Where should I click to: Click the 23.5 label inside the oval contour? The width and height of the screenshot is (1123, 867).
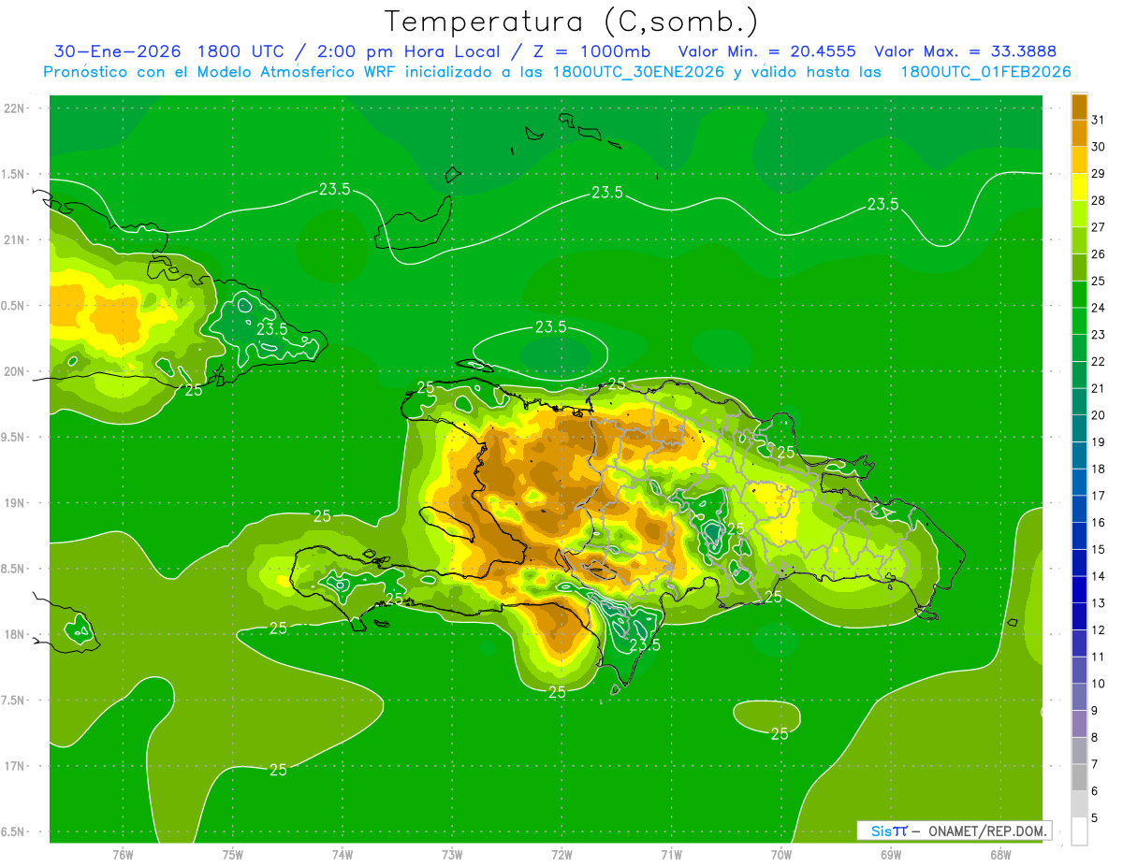click(550, 327)
